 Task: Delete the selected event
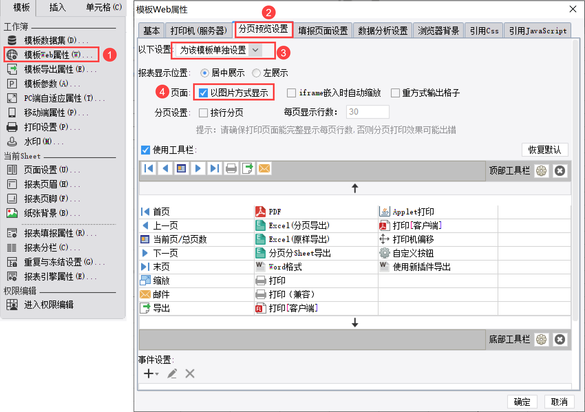coord(190,373)
